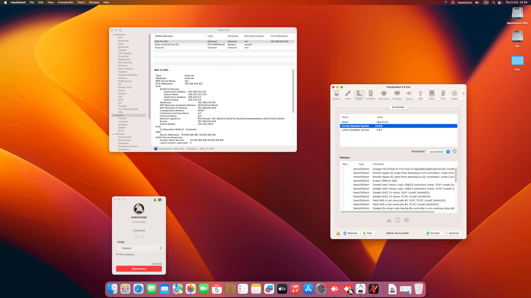
Task: Open the NVRAM tab in Hackintool
Action: [x=371, y=95]
